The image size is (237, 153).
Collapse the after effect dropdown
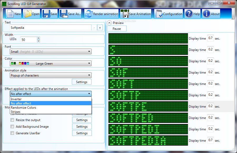(x=51, y=94)
